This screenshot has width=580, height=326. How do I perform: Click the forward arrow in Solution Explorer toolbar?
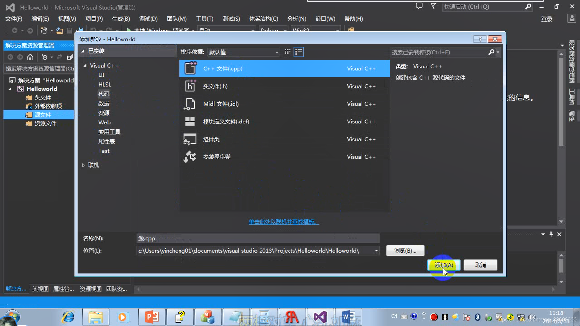tap(20, 57)
